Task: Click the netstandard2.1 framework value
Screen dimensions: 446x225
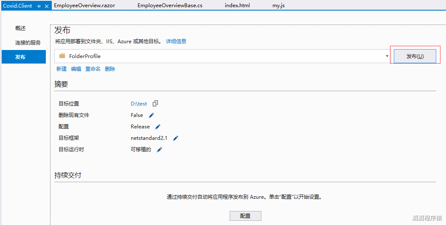Action: (x=149, y=138)
